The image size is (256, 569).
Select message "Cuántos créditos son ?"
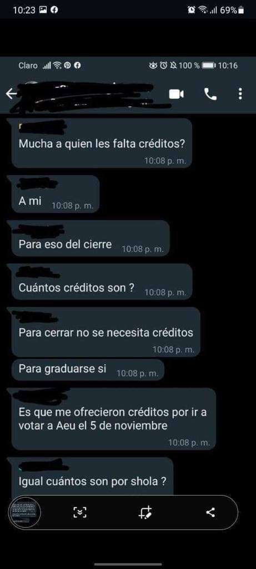102,282
